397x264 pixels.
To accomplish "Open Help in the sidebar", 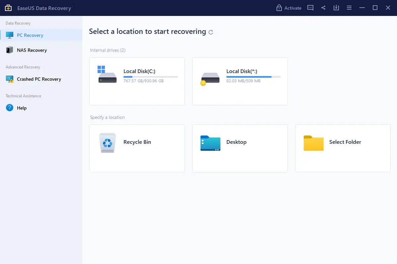I will click(41, 108).
